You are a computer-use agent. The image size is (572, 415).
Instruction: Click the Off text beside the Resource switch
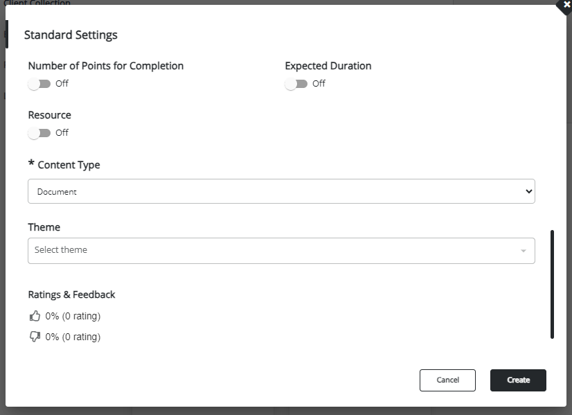coord(62,133)
